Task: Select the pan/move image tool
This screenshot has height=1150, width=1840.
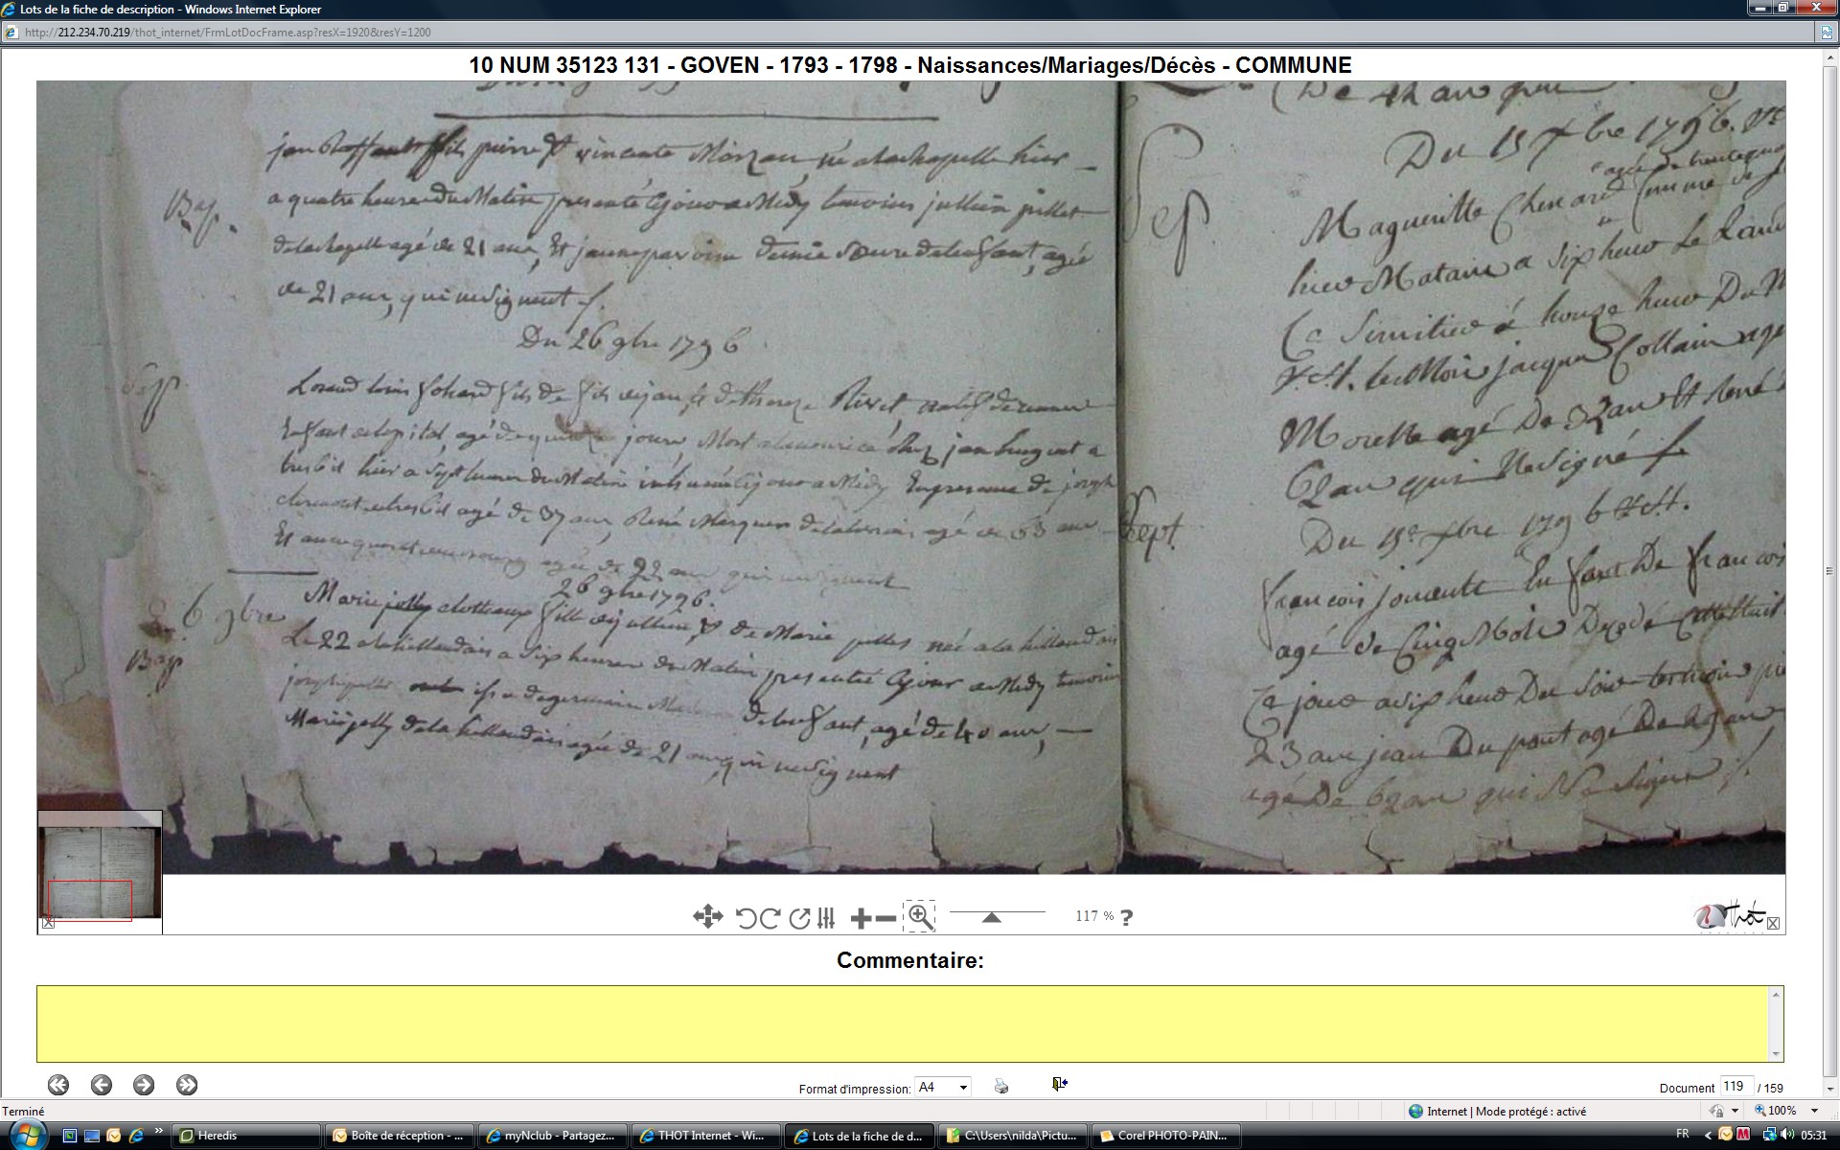Action: [707, 917]
